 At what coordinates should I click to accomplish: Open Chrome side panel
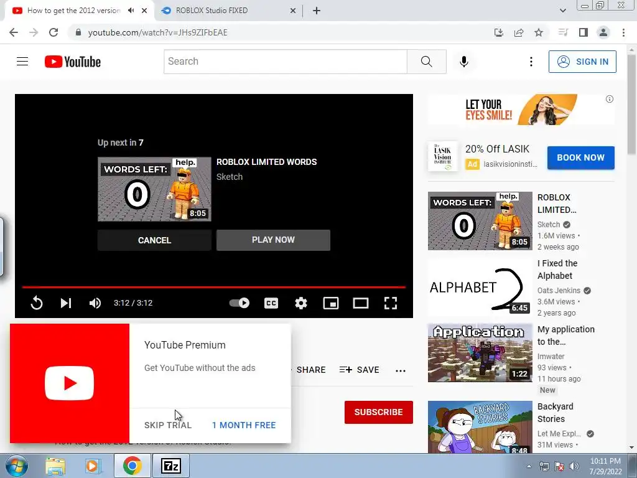(584, 32)
